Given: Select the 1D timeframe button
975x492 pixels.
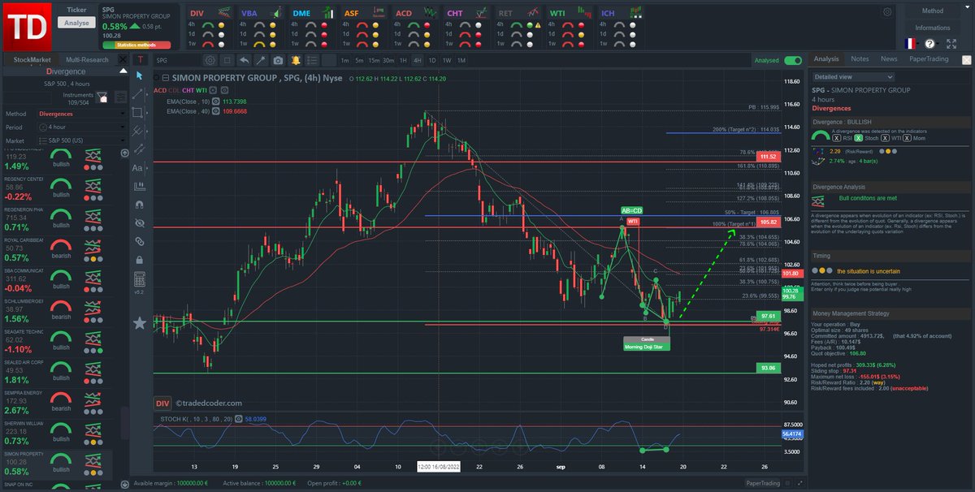Looking at the screenshot, I should (432, 60).
